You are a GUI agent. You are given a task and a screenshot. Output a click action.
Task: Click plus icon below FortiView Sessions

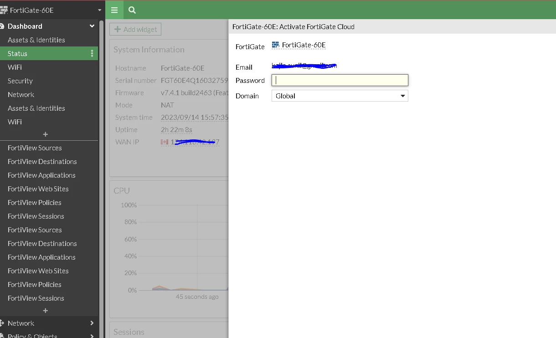pyautogui.click(x=45, y=311)
